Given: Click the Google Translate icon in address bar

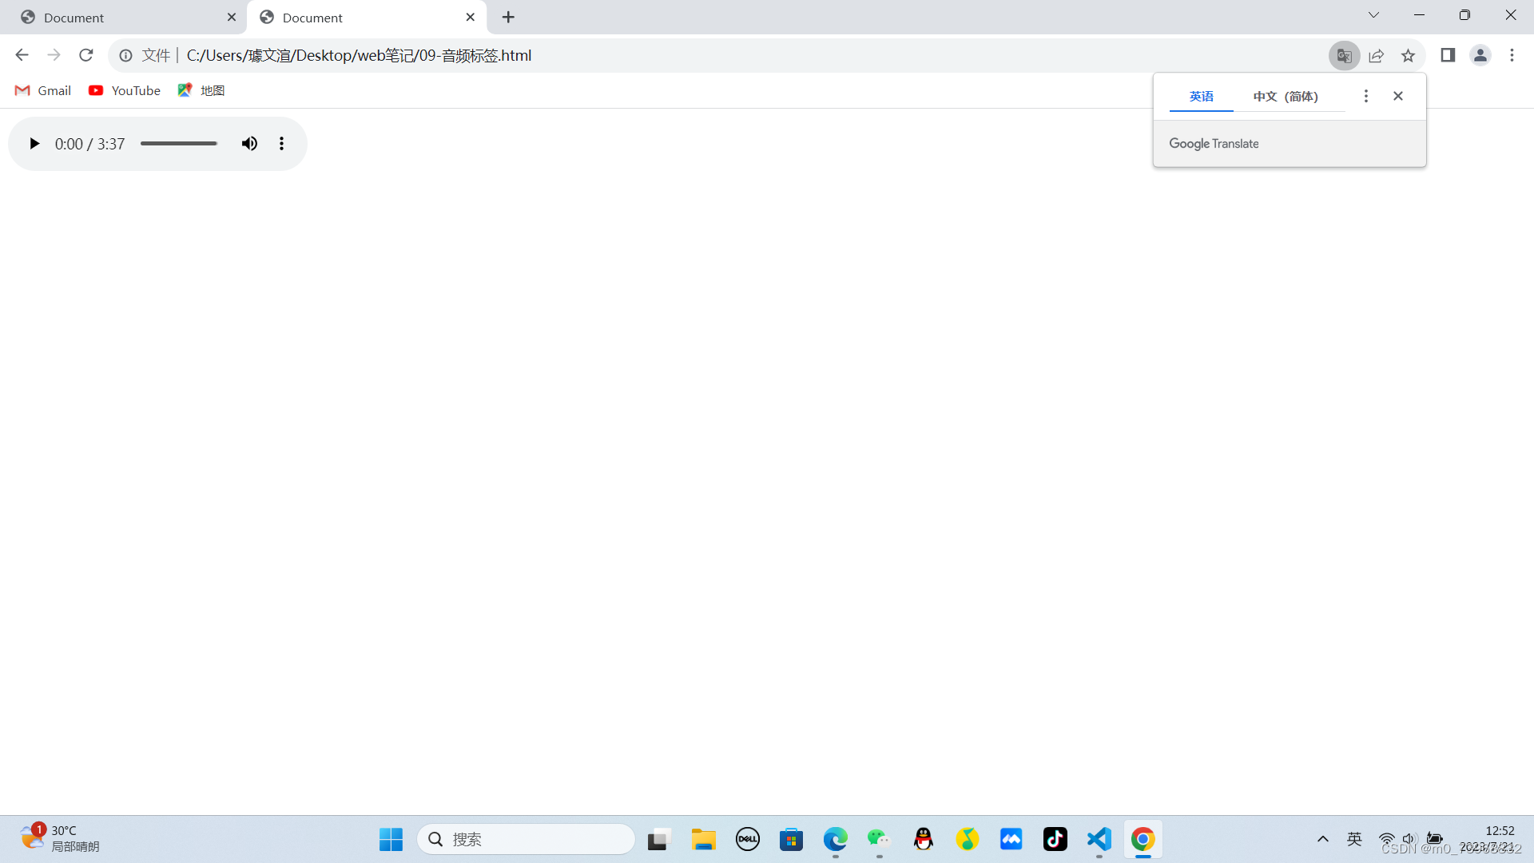Looking at the screenshot, I should click(x=1345, y=55).
